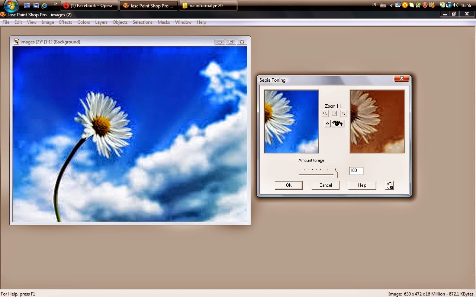This screenshot has width=476, height=297.
Task: Launch Internet Explorer from quick launch
Action: click(x=45, y=6)
